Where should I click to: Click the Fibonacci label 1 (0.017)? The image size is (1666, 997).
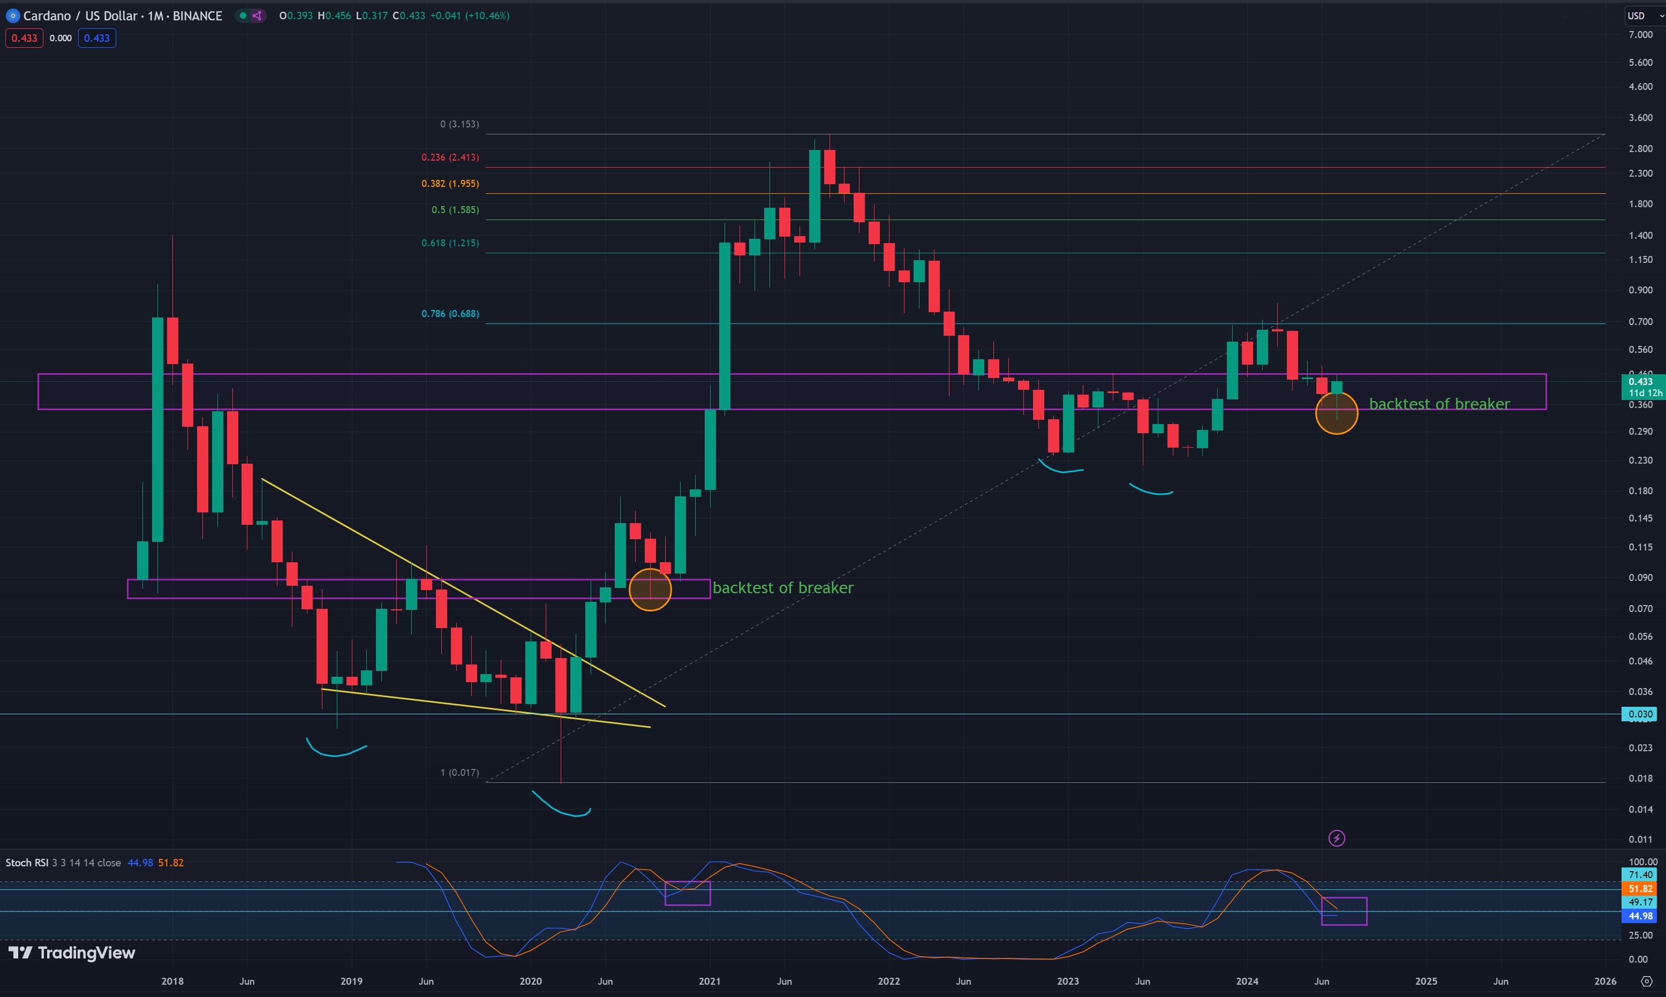[459, 773]
